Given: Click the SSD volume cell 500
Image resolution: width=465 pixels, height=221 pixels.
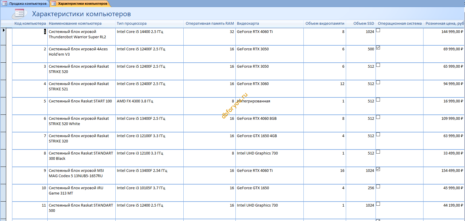Looking at the screenshot, I should 361,54.
